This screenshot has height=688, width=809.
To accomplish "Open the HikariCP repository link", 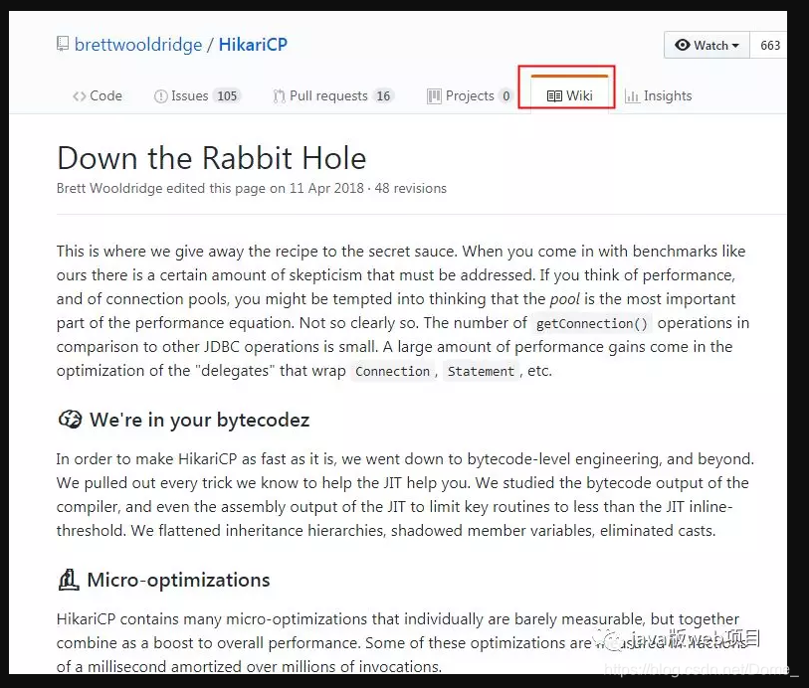I will 253,45.
